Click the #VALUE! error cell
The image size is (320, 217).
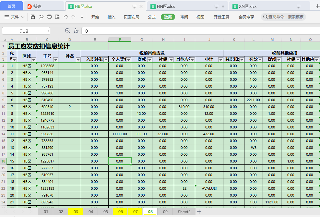[x=209, y=188]
